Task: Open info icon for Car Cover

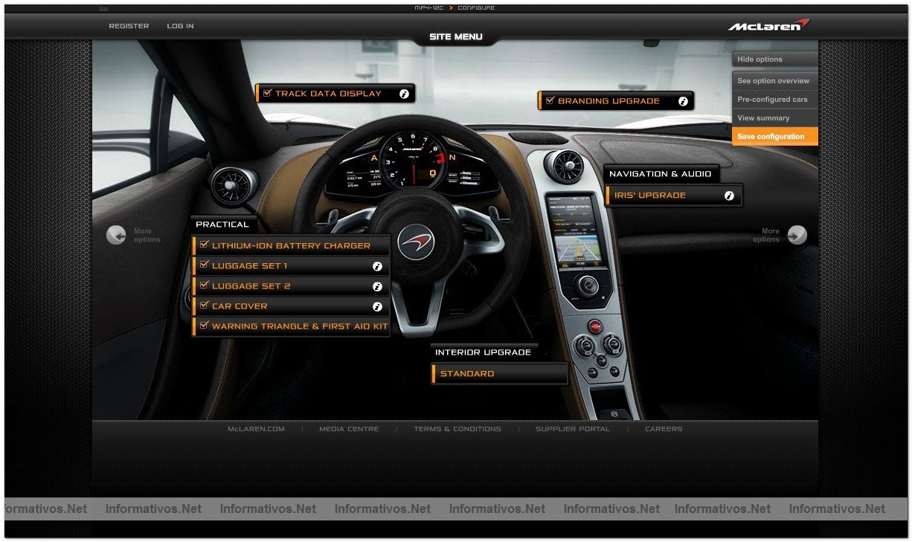Action: 377,306
